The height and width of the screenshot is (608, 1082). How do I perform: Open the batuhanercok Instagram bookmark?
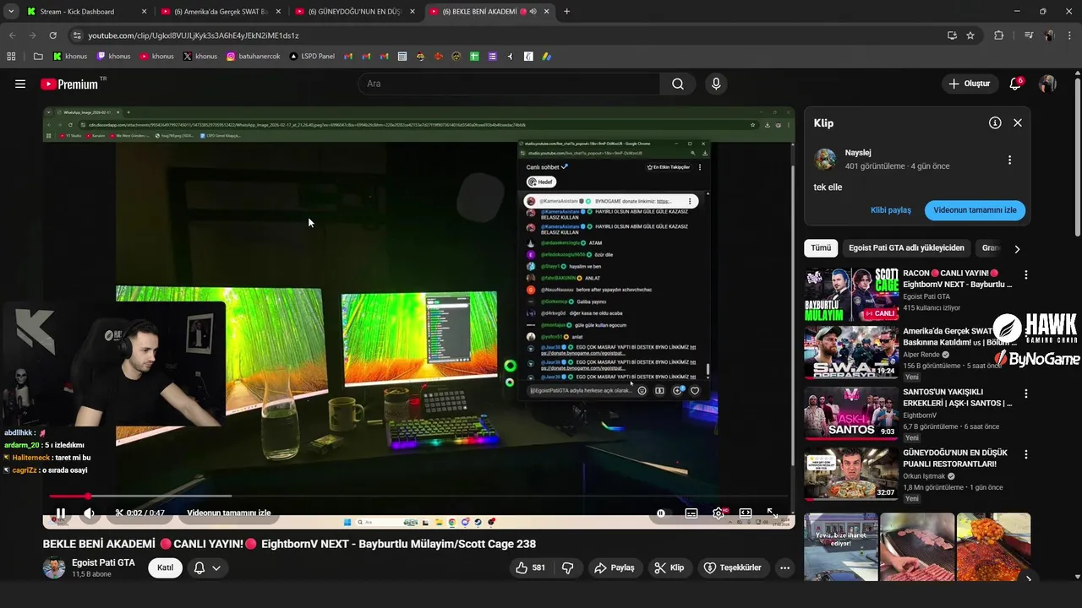(x=254, y=57)
